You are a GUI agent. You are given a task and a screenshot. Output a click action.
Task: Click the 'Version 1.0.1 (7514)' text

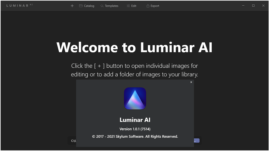[135, 129]
